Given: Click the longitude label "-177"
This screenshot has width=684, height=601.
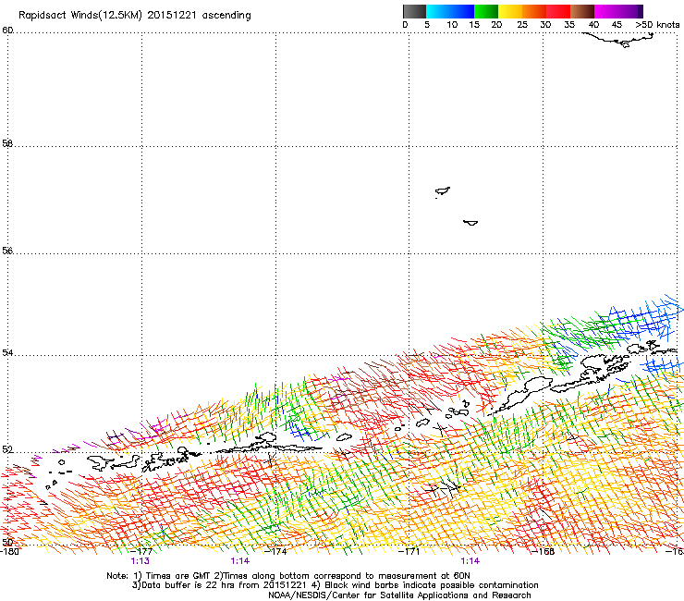Looking at the screenshot, I should point(141,551).
